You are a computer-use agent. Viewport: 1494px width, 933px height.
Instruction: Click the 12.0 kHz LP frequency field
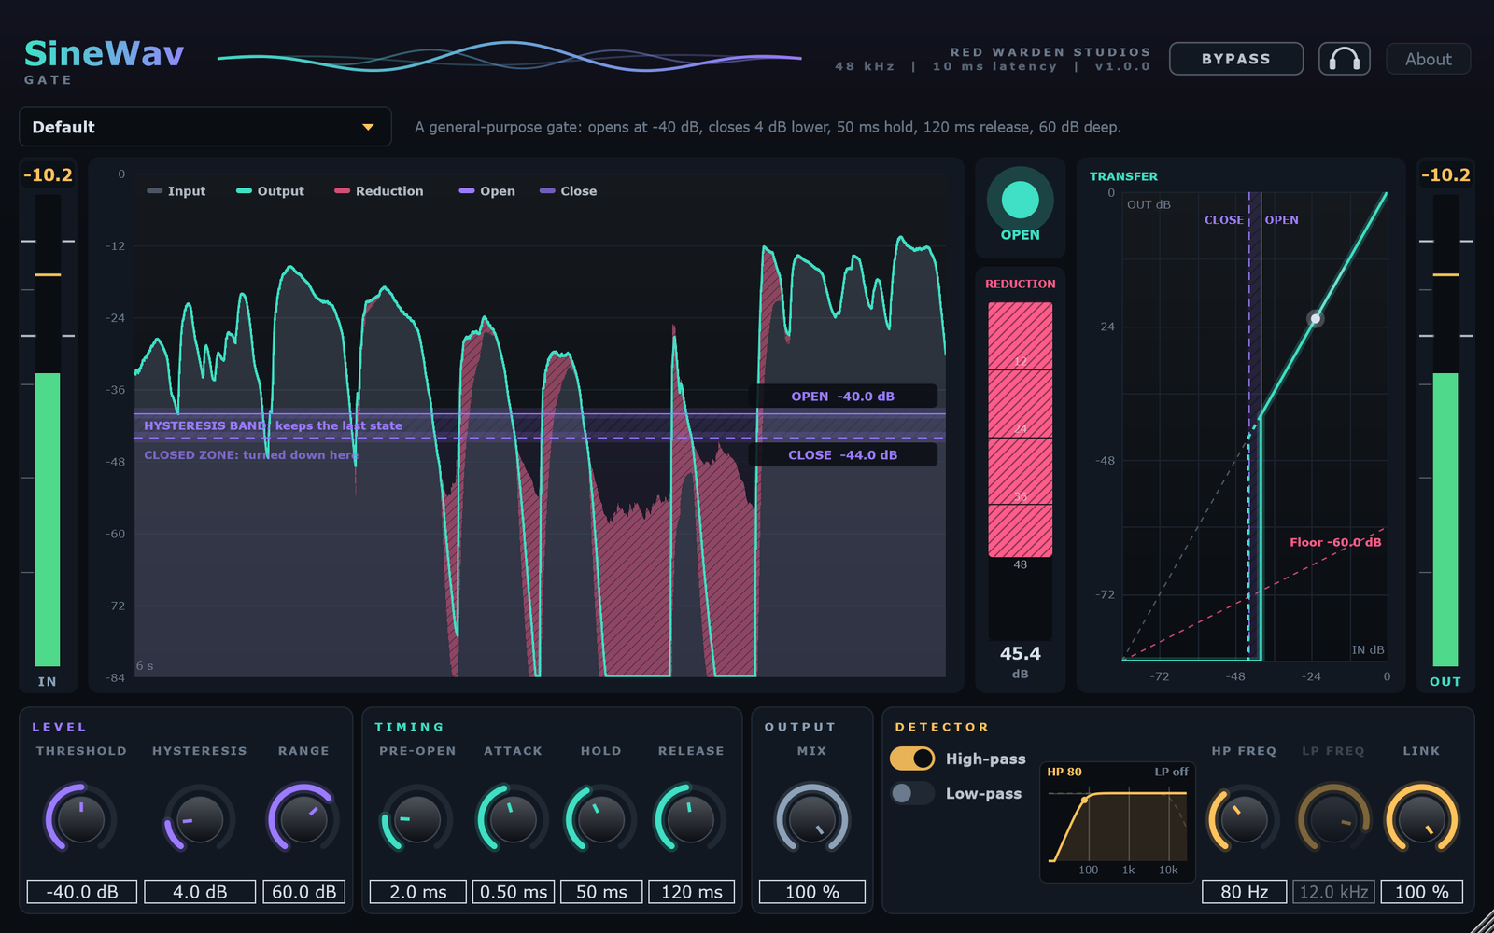click(x=1333, y=892)
